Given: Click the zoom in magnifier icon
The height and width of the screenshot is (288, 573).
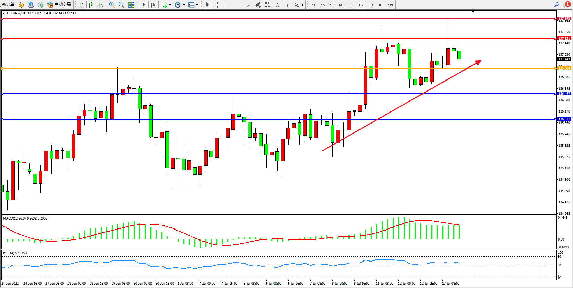Looking at the screenshot, I should [112, 5].
